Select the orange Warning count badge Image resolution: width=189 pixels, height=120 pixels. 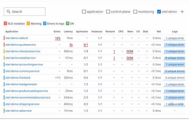28,23
